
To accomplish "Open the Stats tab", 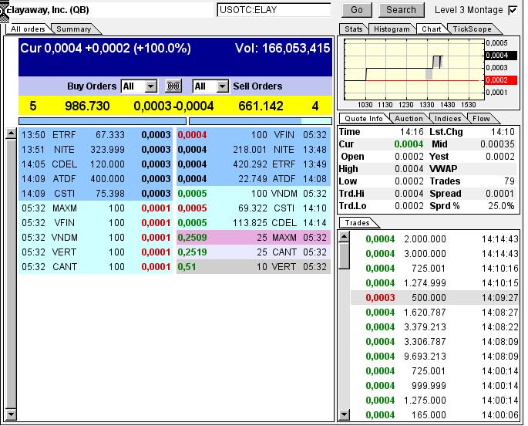I will pyautogui.click(x=353, y=29).
